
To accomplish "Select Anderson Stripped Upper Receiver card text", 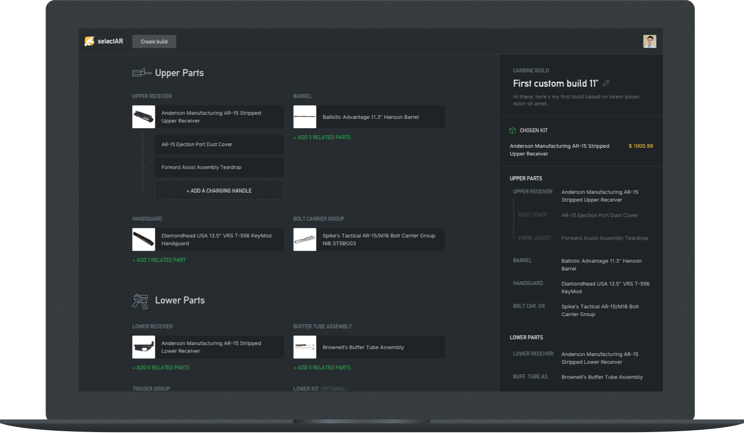I will click(211, 117).
